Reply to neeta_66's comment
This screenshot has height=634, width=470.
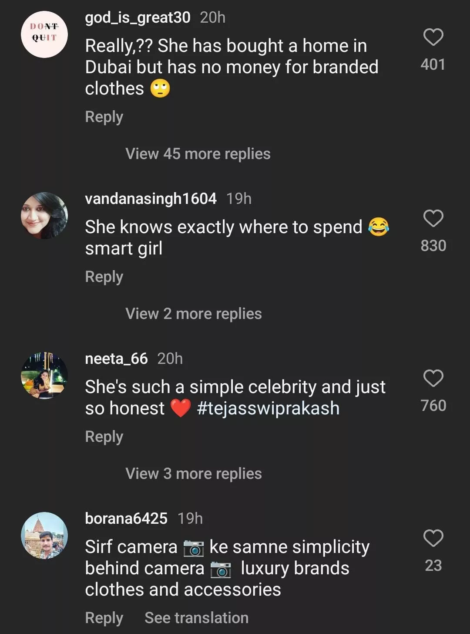[104, 437]
